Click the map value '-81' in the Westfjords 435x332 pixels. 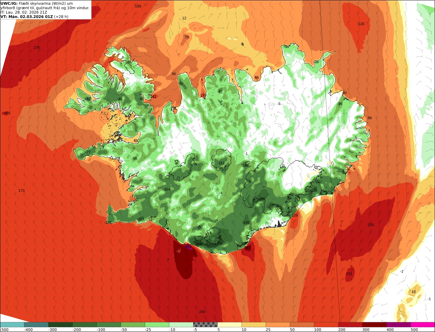119,99
